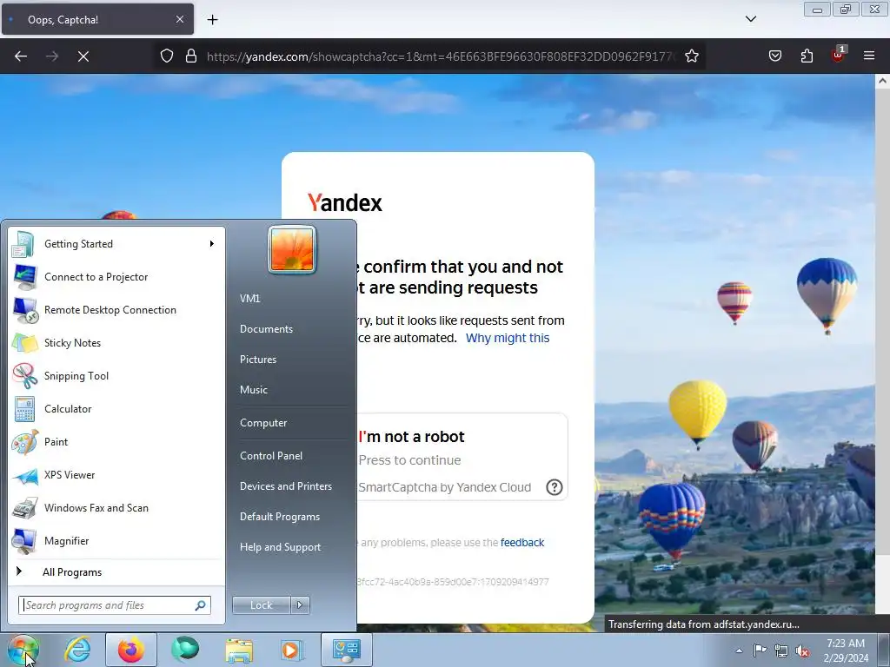Show hidden tray icons arrow
The image size is (890, 667).
739,650
